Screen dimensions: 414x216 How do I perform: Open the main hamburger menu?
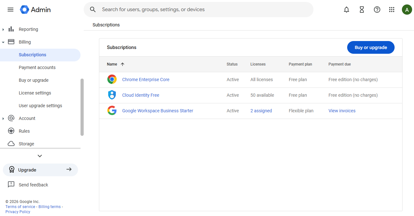coord(11,10)
